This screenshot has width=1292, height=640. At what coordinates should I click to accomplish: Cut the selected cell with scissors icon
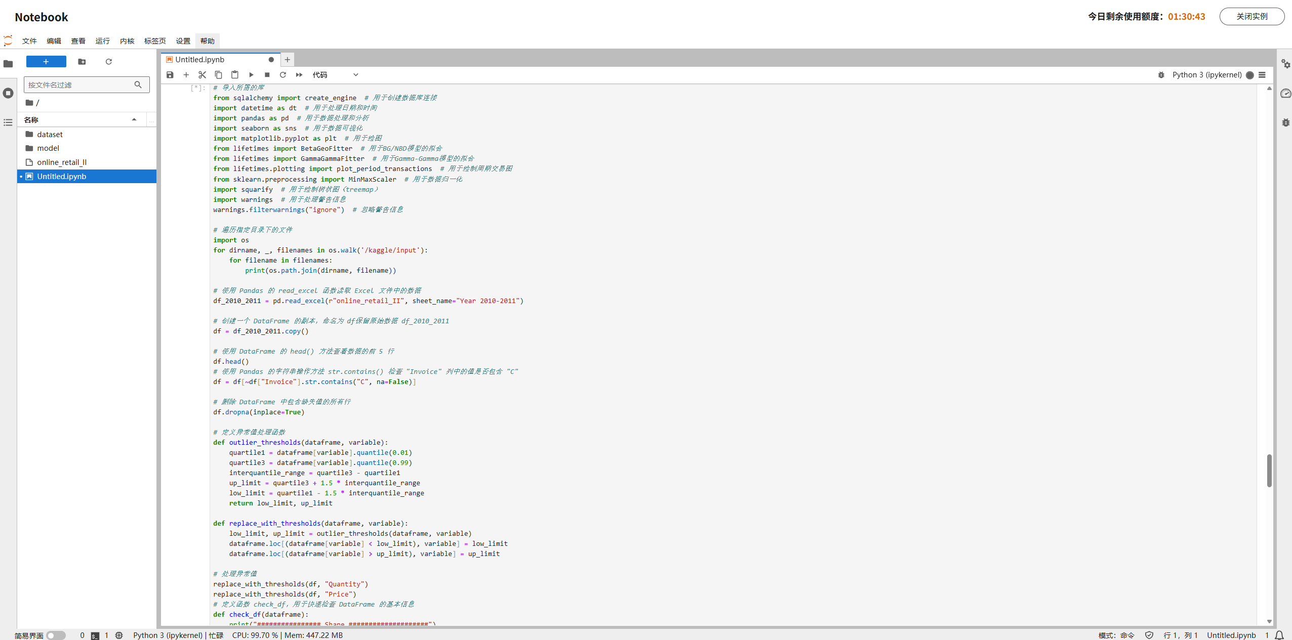203,75
